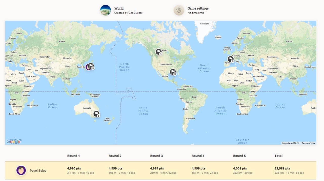Click the 23,988 pts total score

tap(282, 168)
